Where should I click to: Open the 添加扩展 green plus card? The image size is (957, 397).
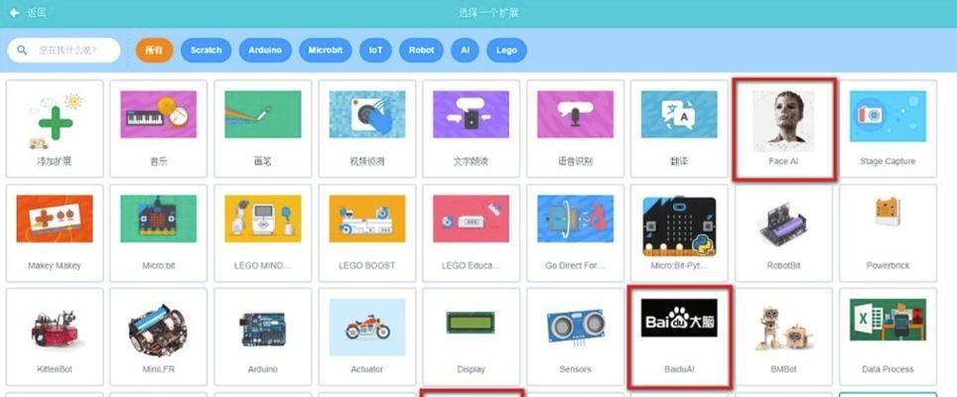tap(55, 129)
